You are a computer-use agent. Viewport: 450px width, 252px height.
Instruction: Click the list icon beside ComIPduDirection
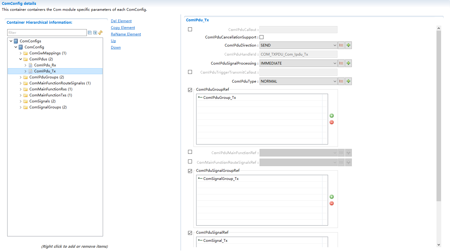(341, 45)
